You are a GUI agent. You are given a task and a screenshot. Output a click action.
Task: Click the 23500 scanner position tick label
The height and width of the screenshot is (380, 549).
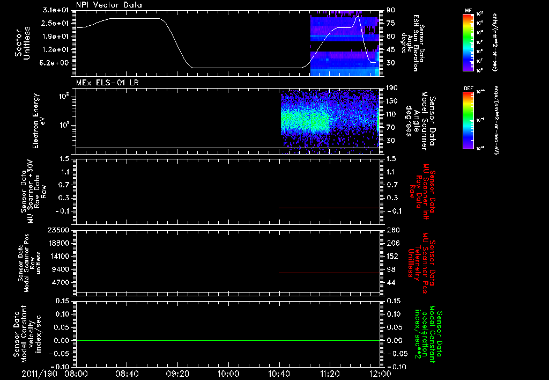pyautogui.click(x=59, y=230)
